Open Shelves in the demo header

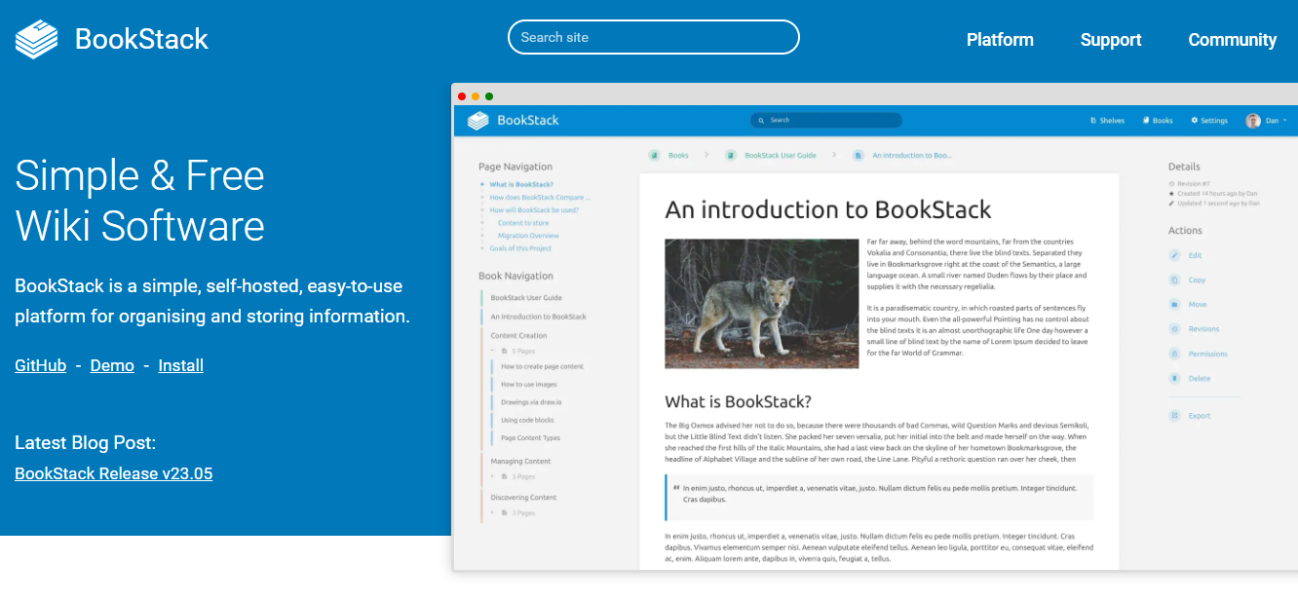[1107, 121]
